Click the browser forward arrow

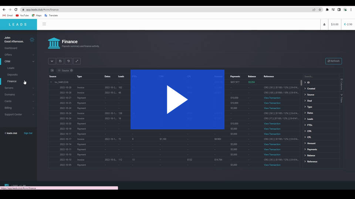pyautogui.click(x=10, y=10)
